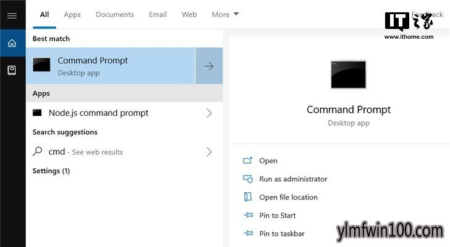Switch to the Web tab

[x=189, y=14]
